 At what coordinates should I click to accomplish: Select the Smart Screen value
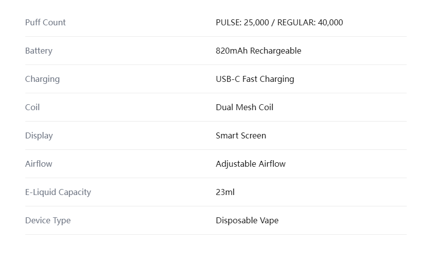[241, 135]
